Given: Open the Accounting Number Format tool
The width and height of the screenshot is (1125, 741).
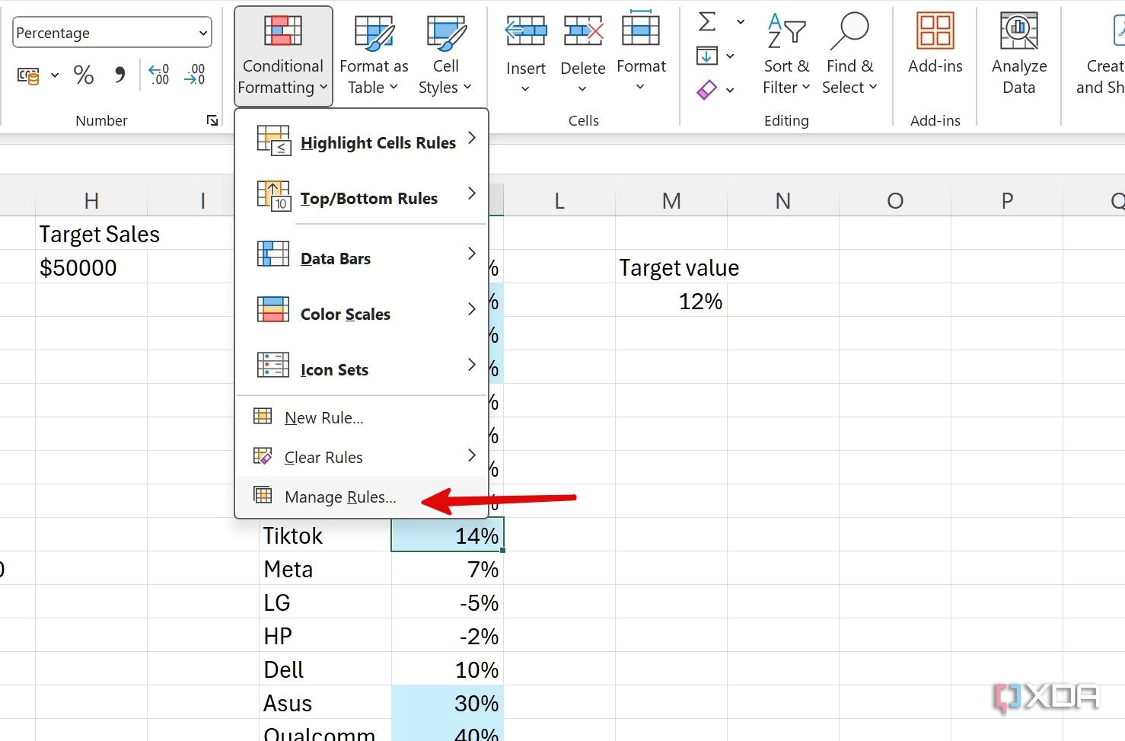Looking at the screenshot, I should coord(29,75).
